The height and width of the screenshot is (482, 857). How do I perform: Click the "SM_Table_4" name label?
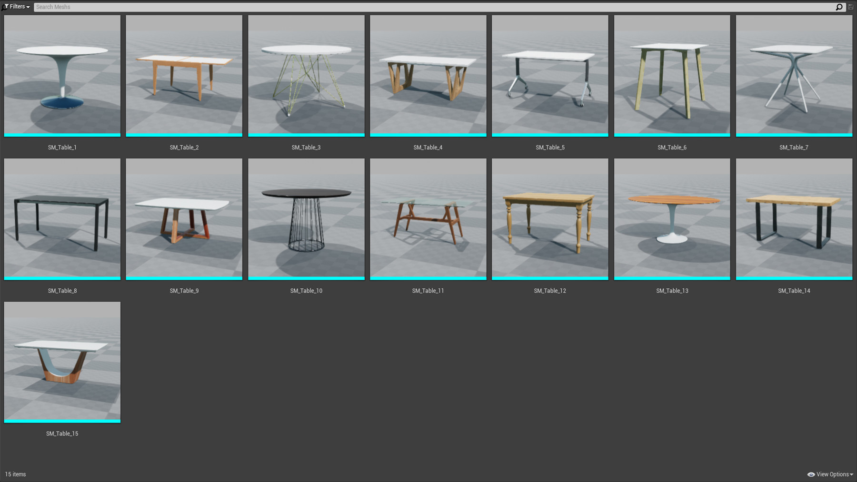428,148
